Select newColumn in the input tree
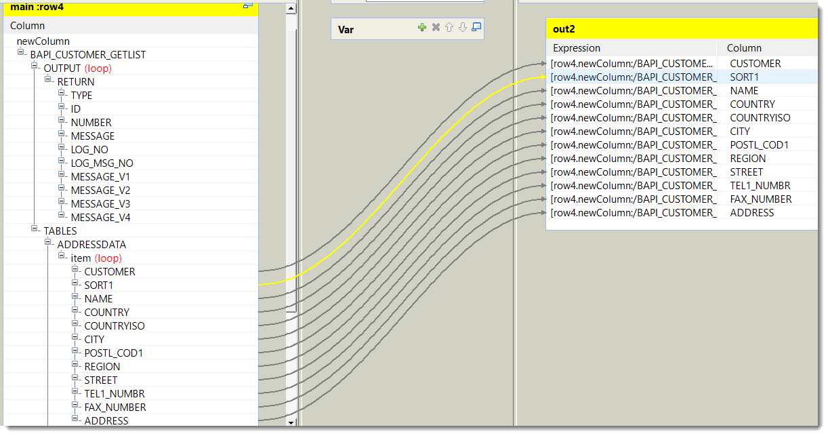828x436 pixels. [43, 41]
